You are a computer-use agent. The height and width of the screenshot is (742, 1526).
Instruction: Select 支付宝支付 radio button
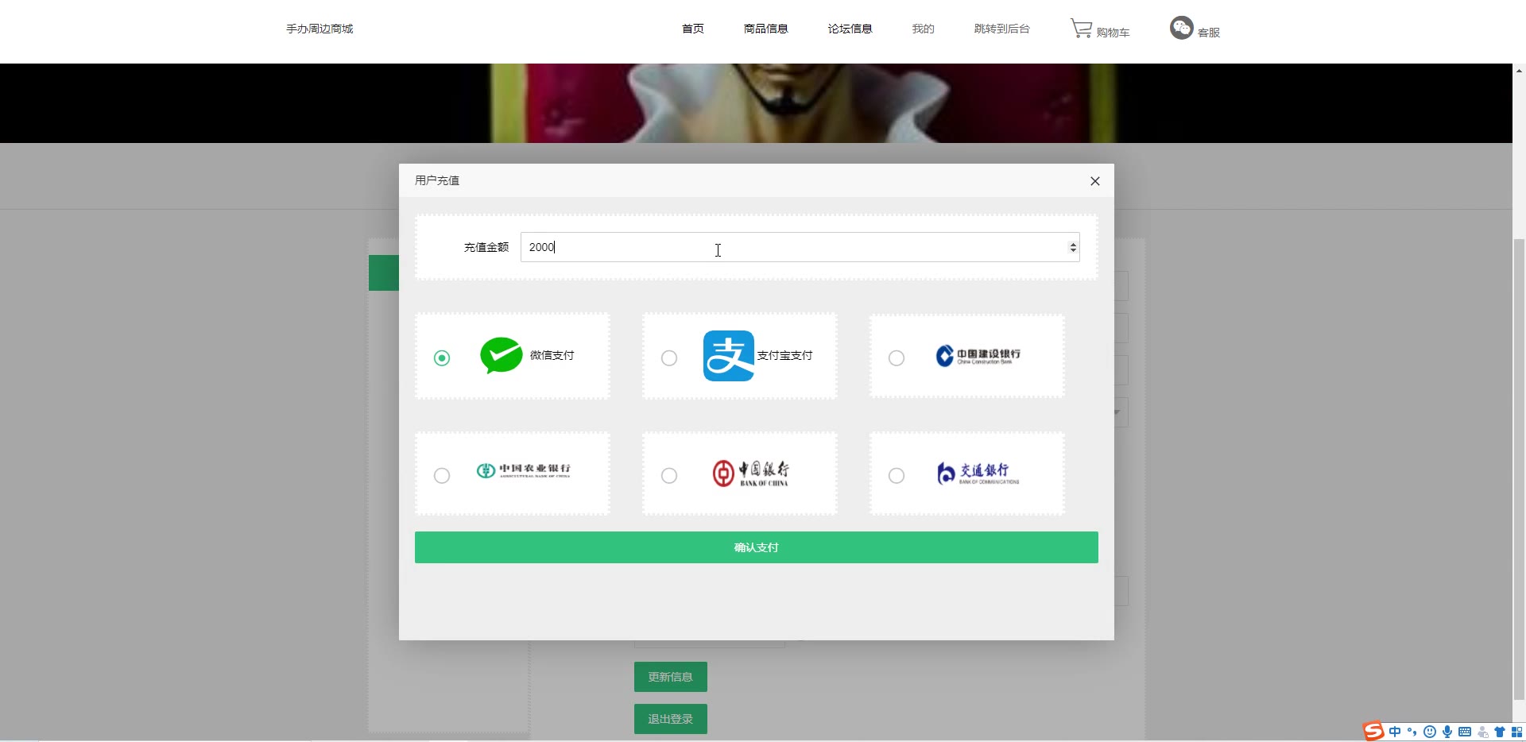pyautogui.click(x=669, y=358)
